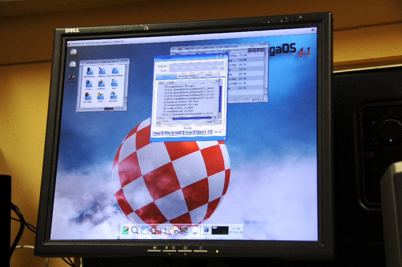This screenshot has width=402, height=267.
Task: Click the down scroll arrow in file list window
Action: pyautogui.click(x=266, y=95)
